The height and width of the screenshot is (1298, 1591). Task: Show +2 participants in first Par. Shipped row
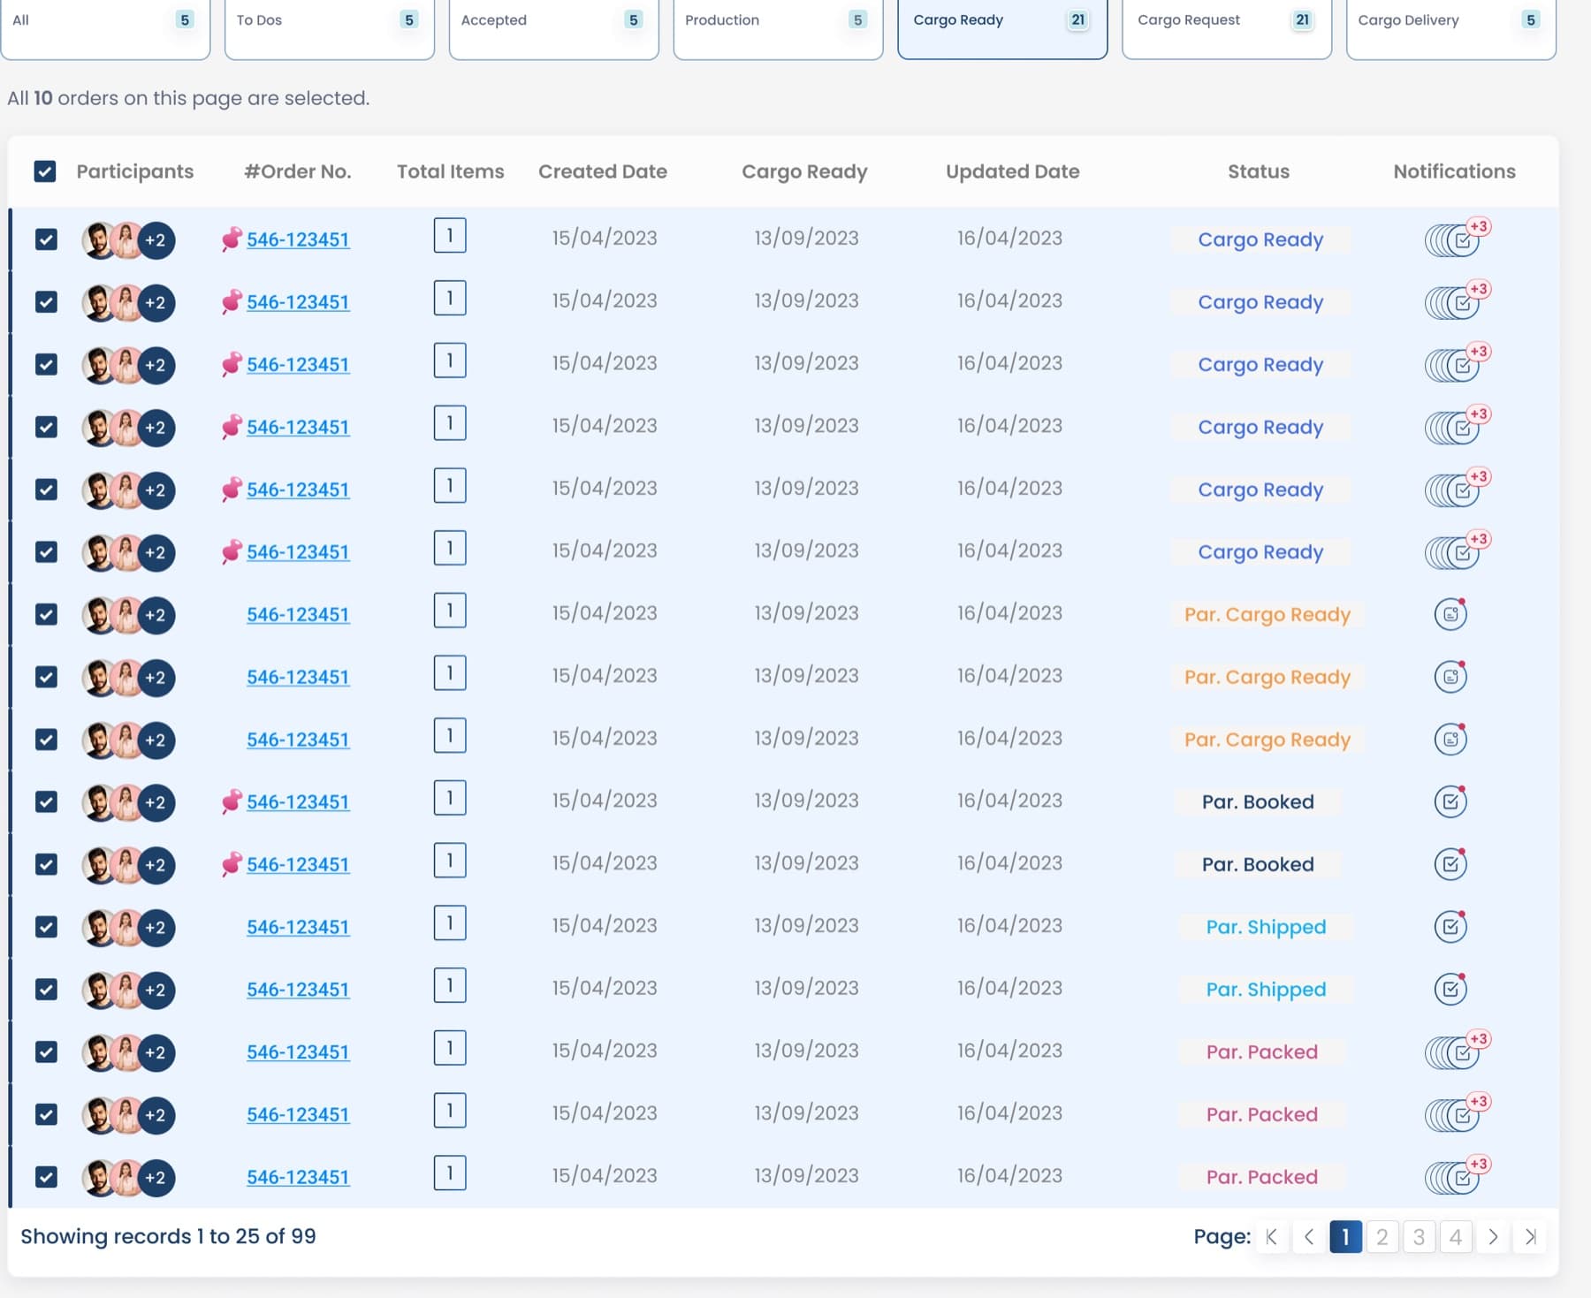pos(156,928)
